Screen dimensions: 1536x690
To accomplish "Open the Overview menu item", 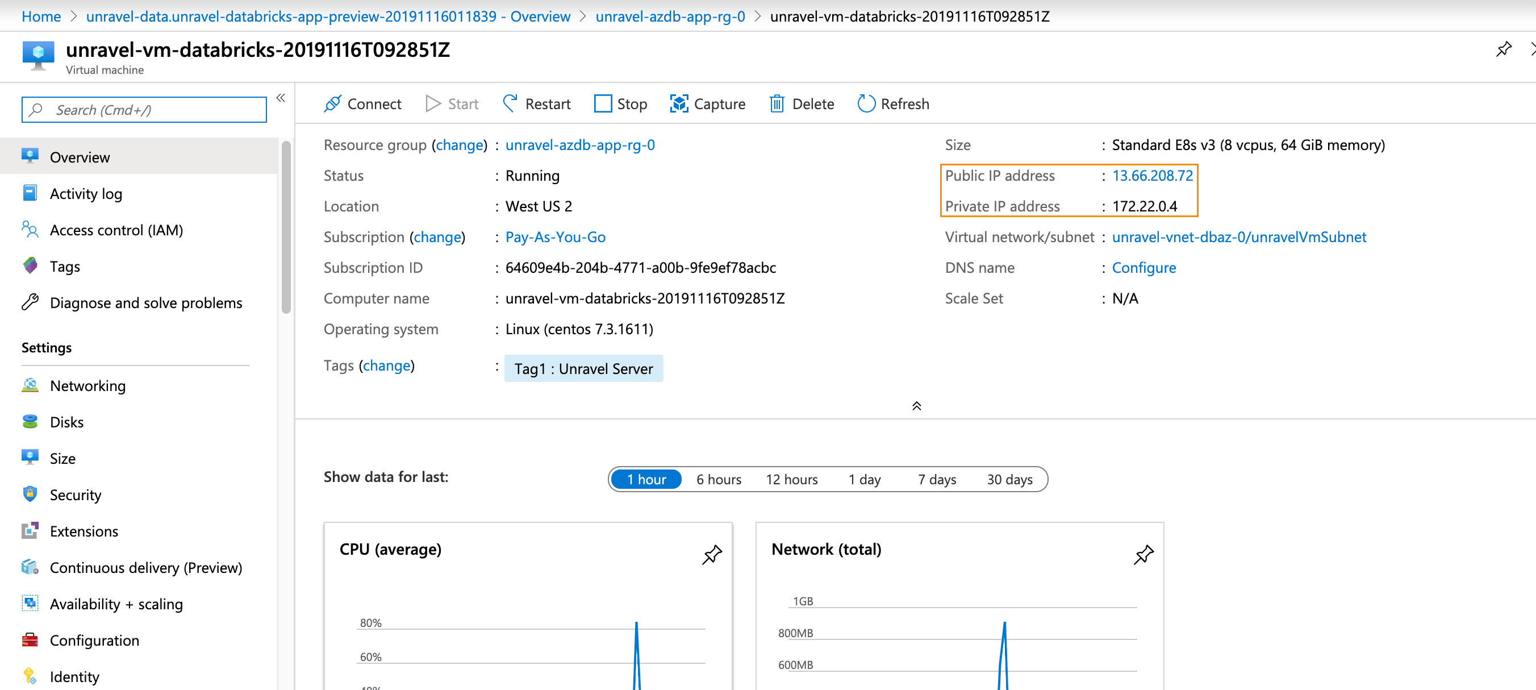I will tap(139, 157).
